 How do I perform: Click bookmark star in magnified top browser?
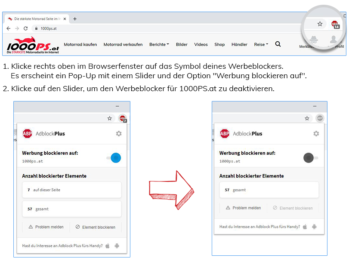click(x=320, y=24)
